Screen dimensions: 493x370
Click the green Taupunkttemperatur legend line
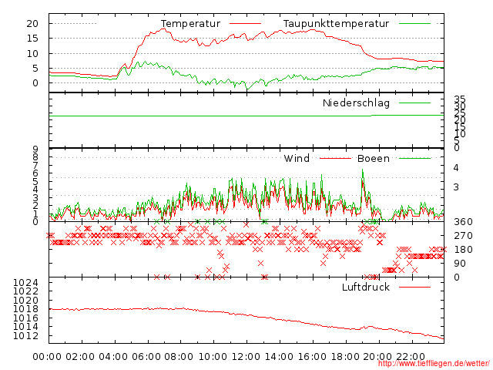click(414, 24)
